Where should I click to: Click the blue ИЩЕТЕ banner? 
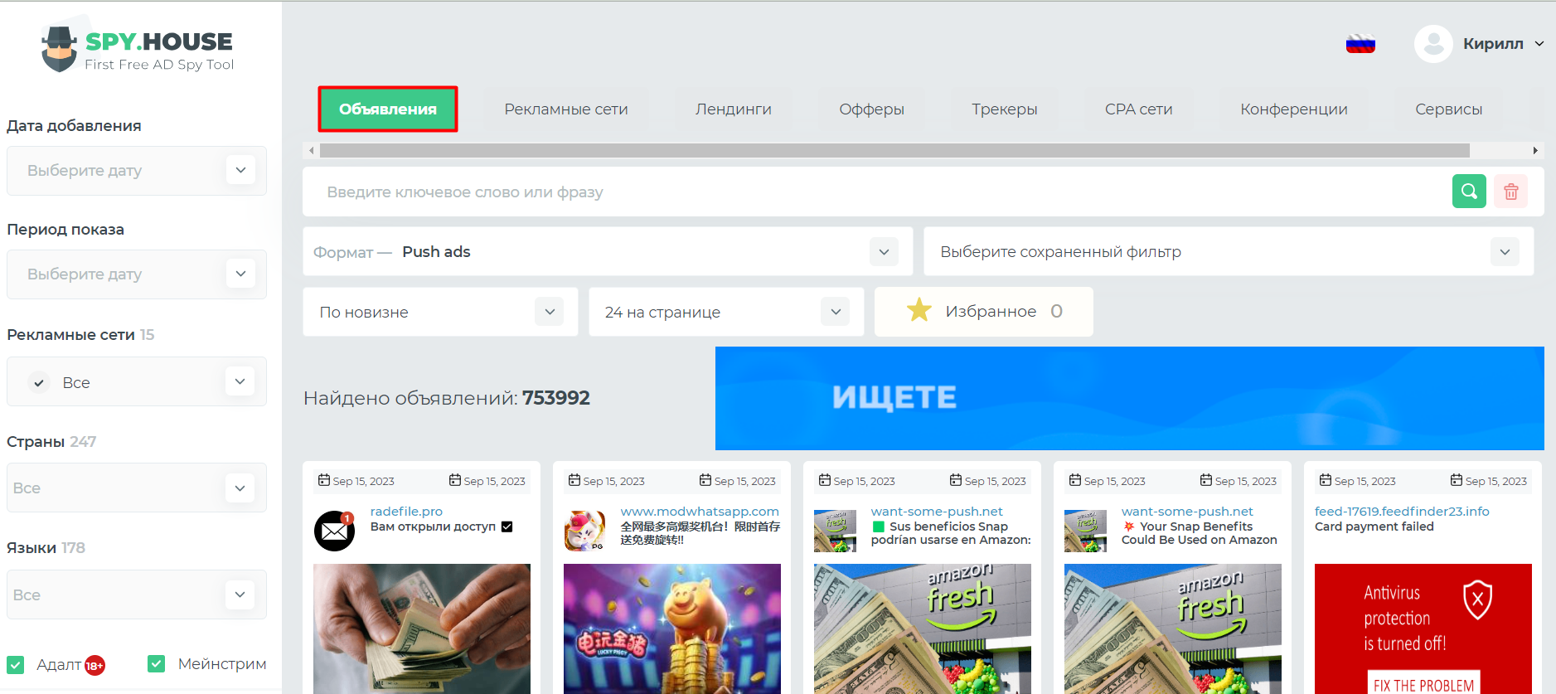click(1130, 398)
